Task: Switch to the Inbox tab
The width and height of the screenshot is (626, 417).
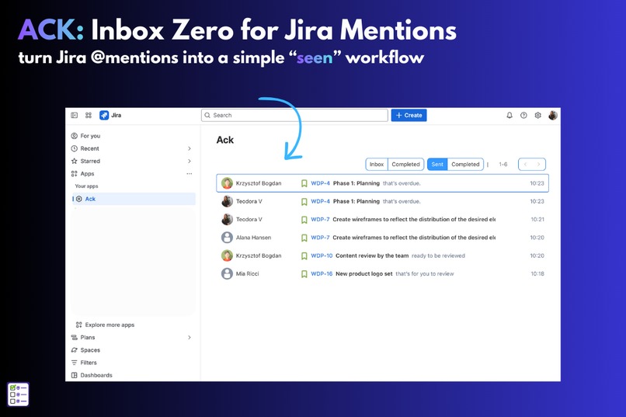Action: pyautogui.click(x=377, y=165)
